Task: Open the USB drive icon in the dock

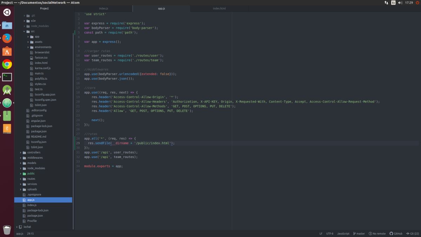Action: pyautogui.click(x=7, y=129)
